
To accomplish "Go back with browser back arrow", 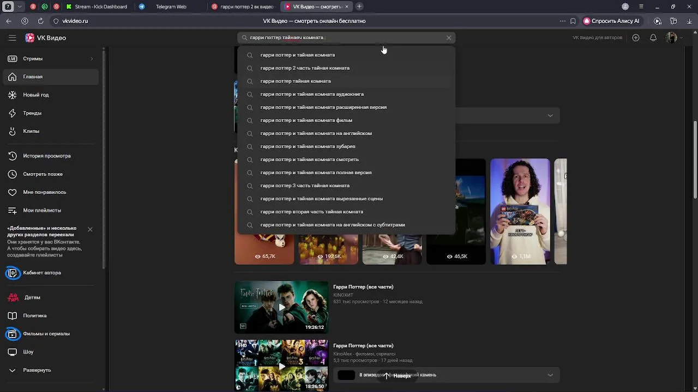I will click(9, 21).
